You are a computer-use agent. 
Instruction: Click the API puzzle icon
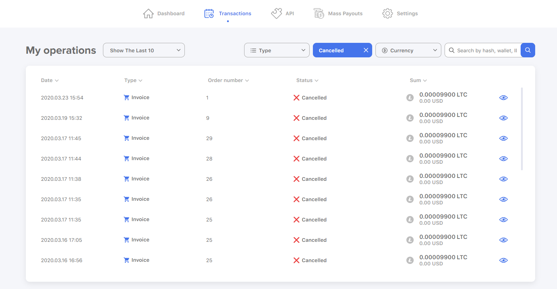pos(276,13)
